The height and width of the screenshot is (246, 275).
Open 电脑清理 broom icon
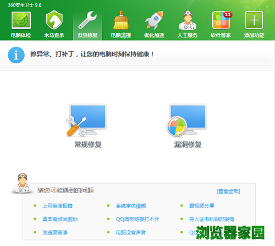click(x=121, y=20)
